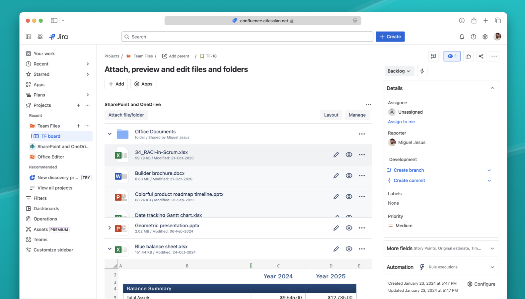Image resolution: width=525 pixels, height=299 pixels.
Task: Open more options for Geometric presentation.pptx
Action: [362, 228]
